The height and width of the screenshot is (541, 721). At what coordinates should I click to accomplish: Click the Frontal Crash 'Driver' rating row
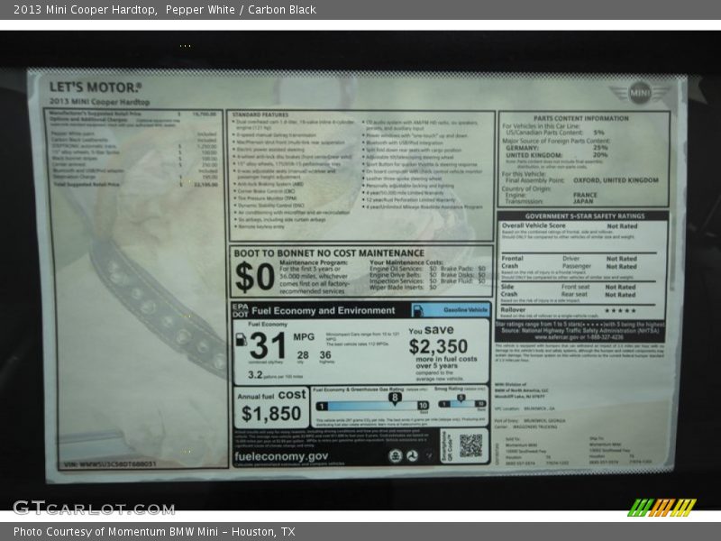[599, 259]
